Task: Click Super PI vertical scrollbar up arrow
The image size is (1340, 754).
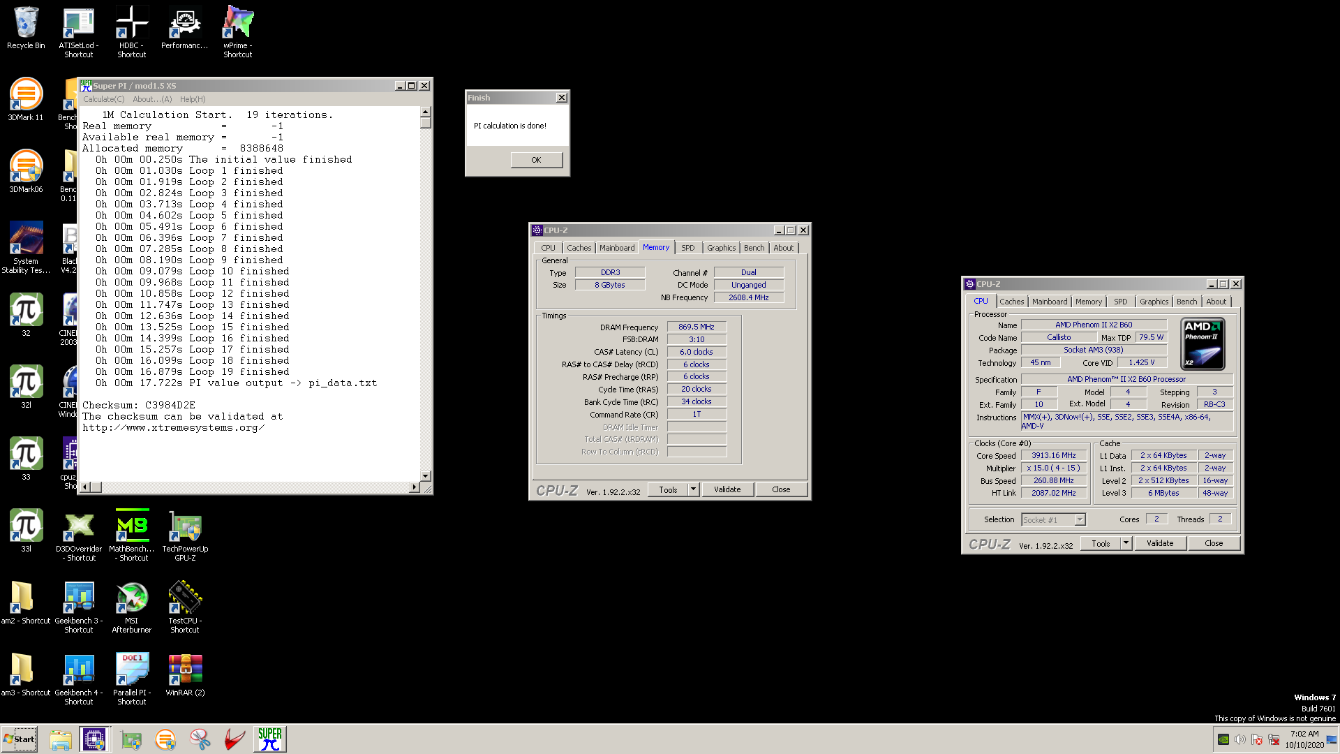Action: 426,112
